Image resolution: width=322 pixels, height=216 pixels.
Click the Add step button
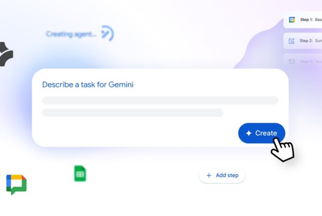click(x=222, y=175)
